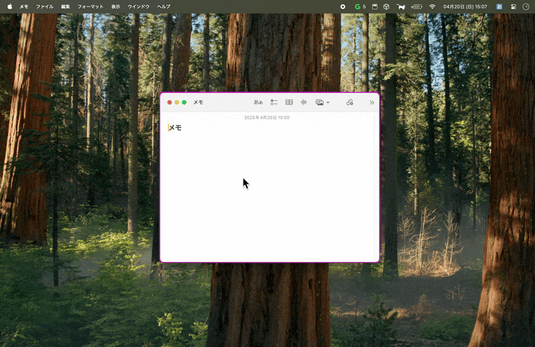The image size is (535, 347).
Task: Open the date and time display
Action: pyautogui.click(x=465, y=7)
